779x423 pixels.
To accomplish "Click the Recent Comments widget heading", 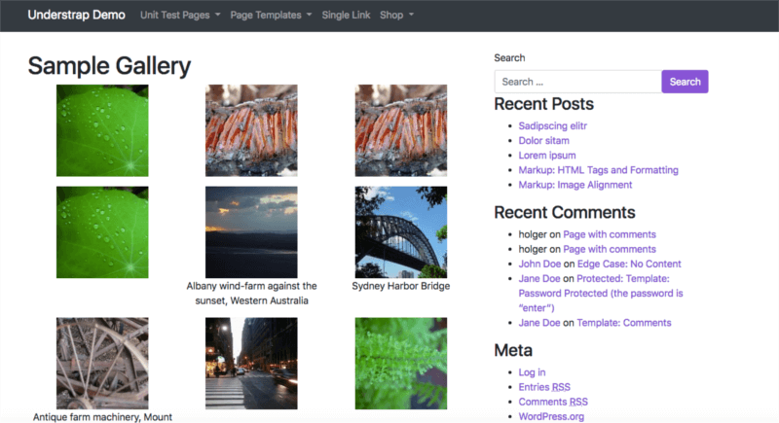I will (565, 212).
